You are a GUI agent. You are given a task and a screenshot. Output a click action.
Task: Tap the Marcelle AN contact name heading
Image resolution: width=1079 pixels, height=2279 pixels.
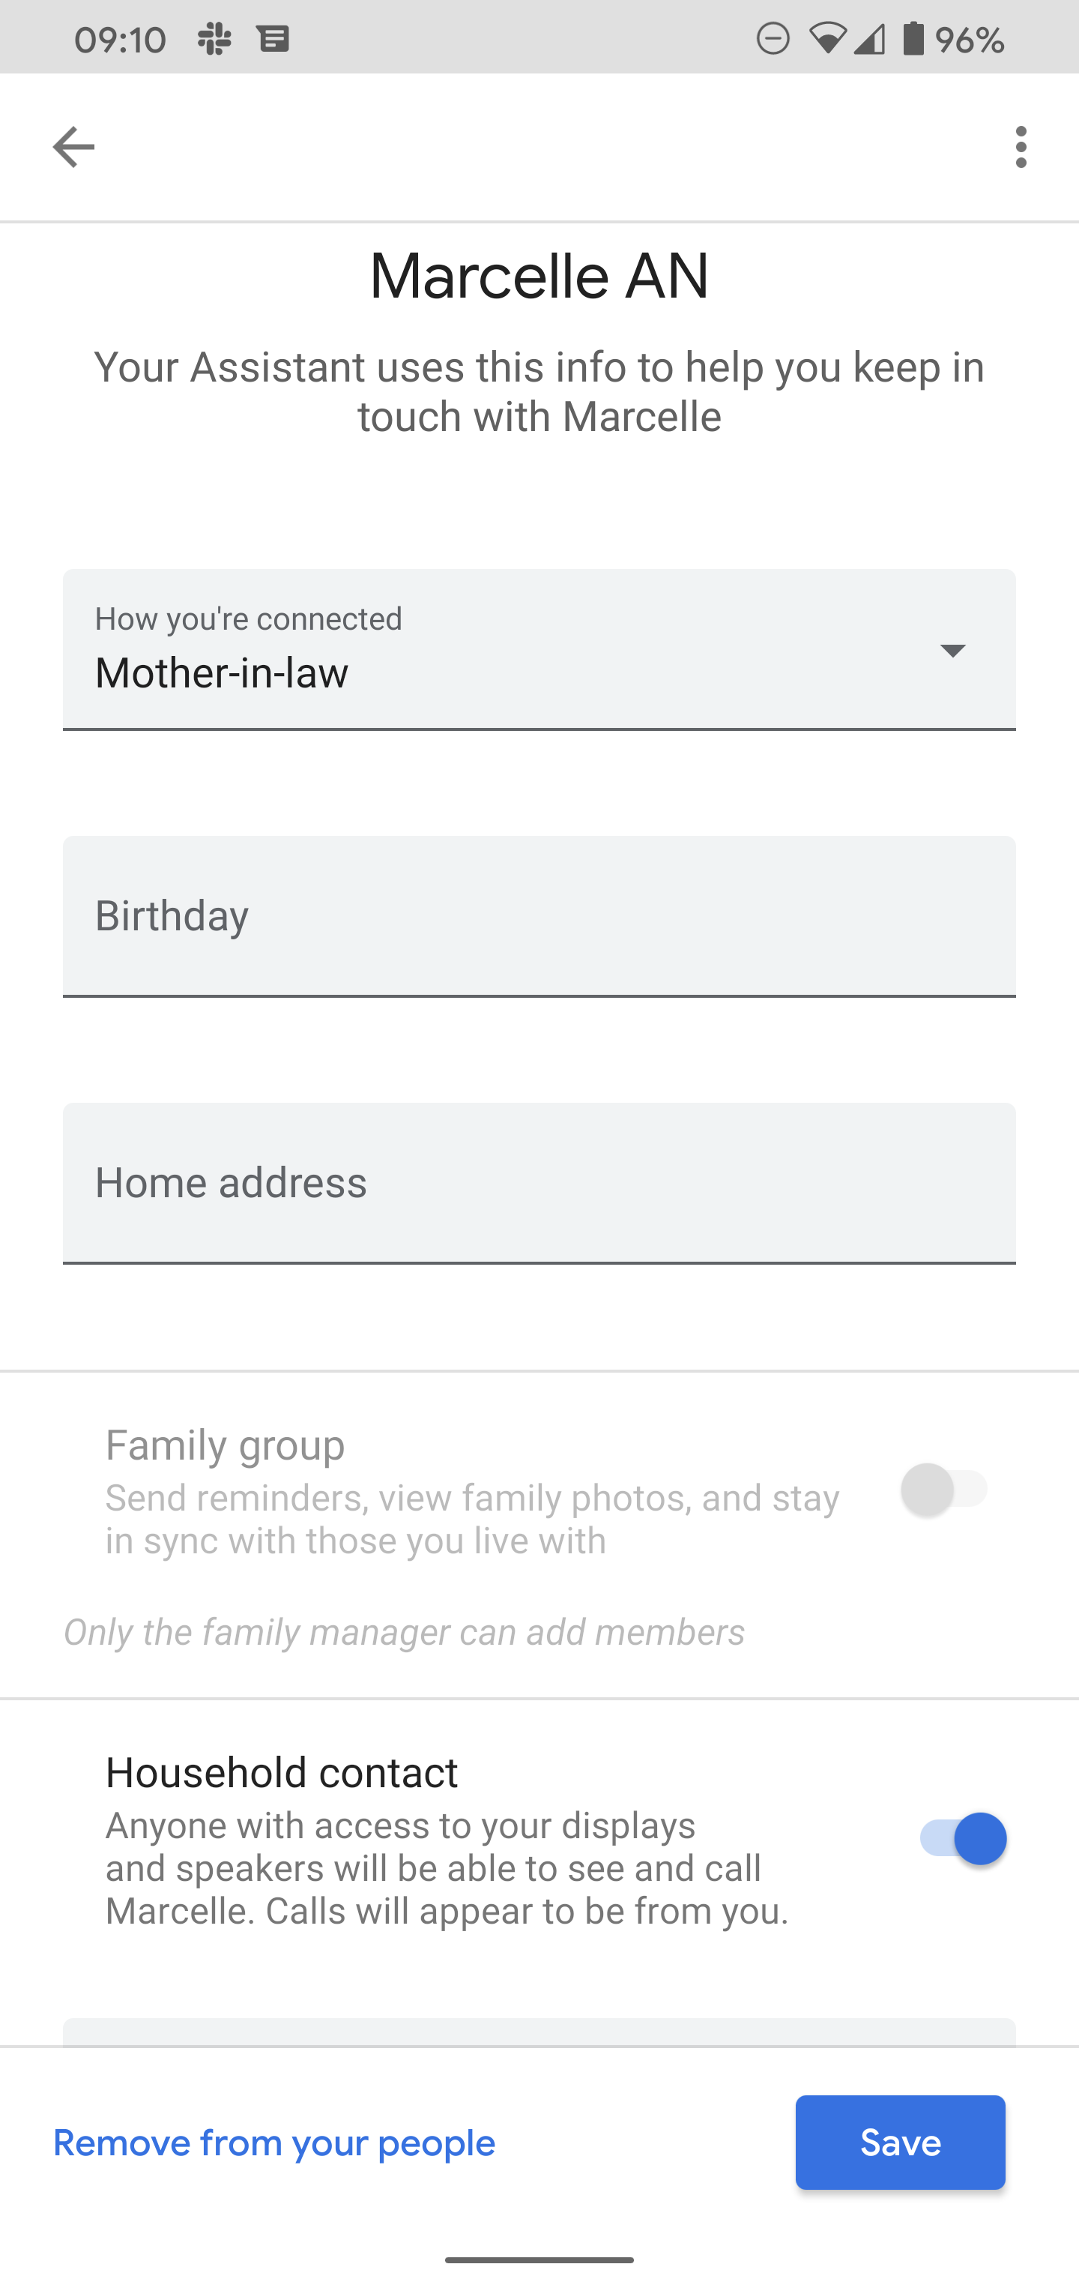(x=539, y=277)
